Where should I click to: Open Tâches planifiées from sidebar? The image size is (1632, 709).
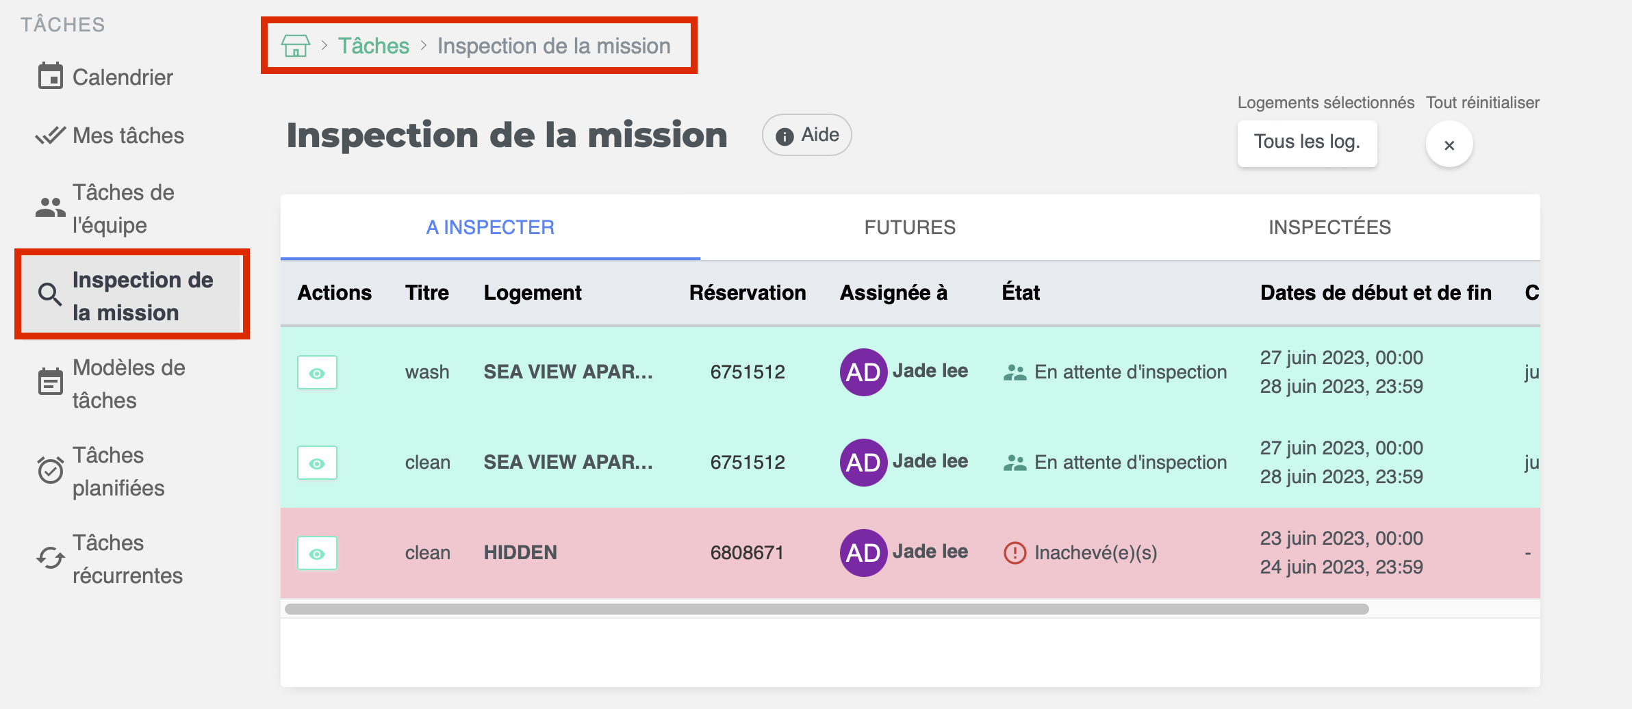[x=118, y=472]
